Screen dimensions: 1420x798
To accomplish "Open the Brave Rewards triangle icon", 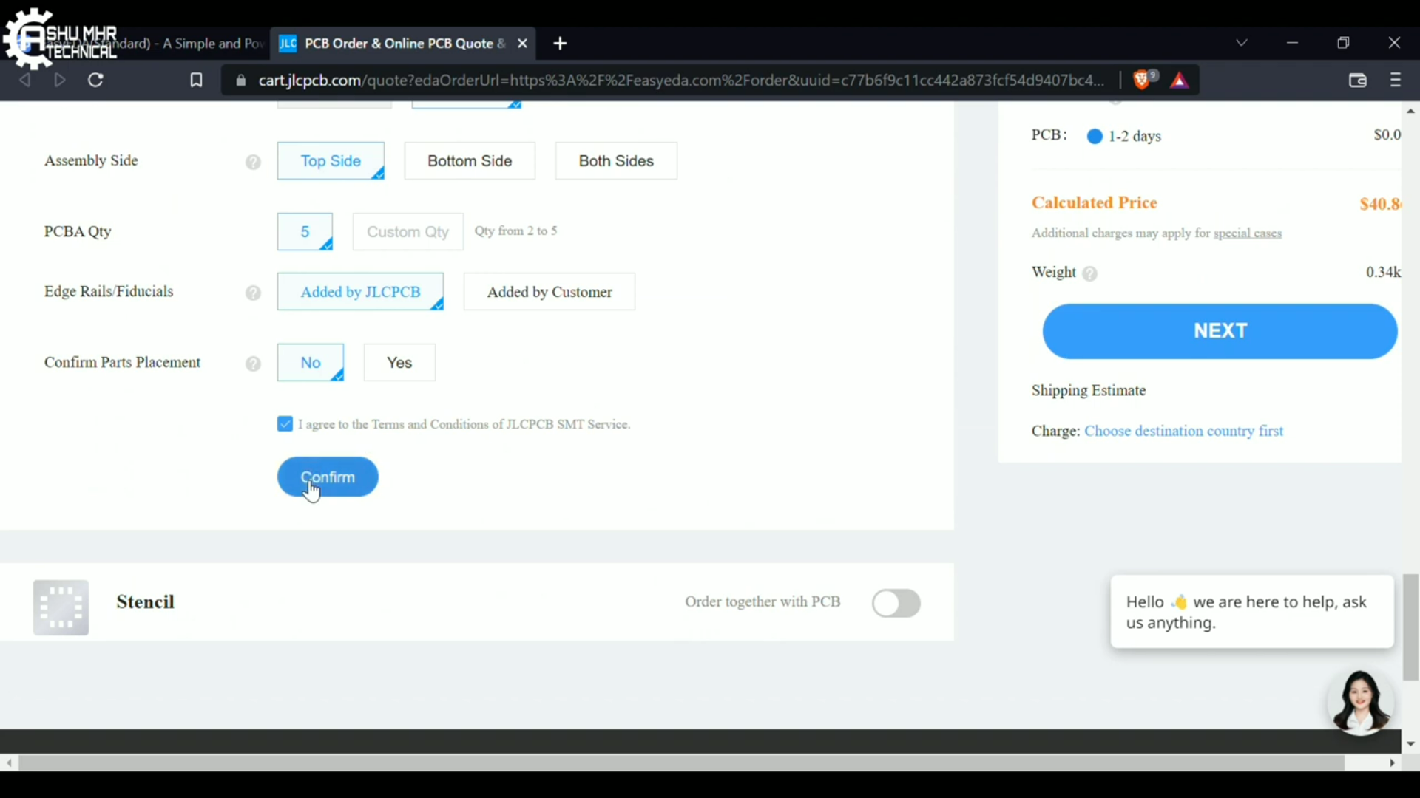I will 1180,80.
